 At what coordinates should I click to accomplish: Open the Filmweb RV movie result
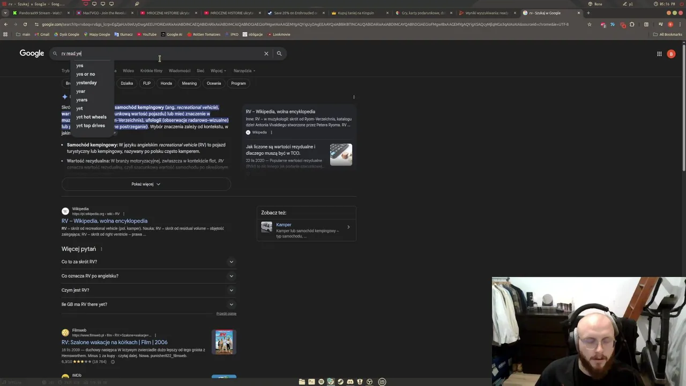[x=114, y=342]
